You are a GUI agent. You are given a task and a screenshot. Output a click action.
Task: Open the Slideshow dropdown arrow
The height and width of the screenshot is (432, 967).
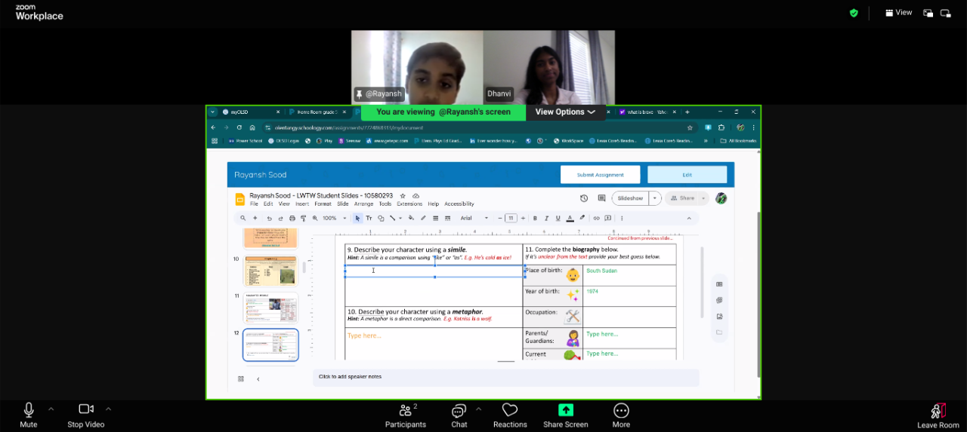655,198
